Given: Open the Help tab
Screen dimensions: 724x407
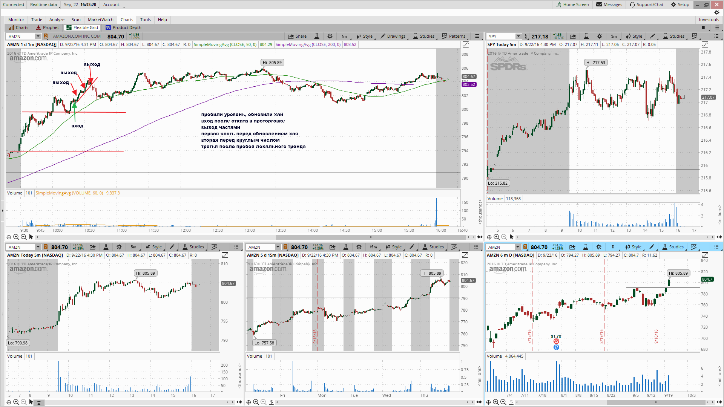Looking at the screenshot, I should click(163, 20).
